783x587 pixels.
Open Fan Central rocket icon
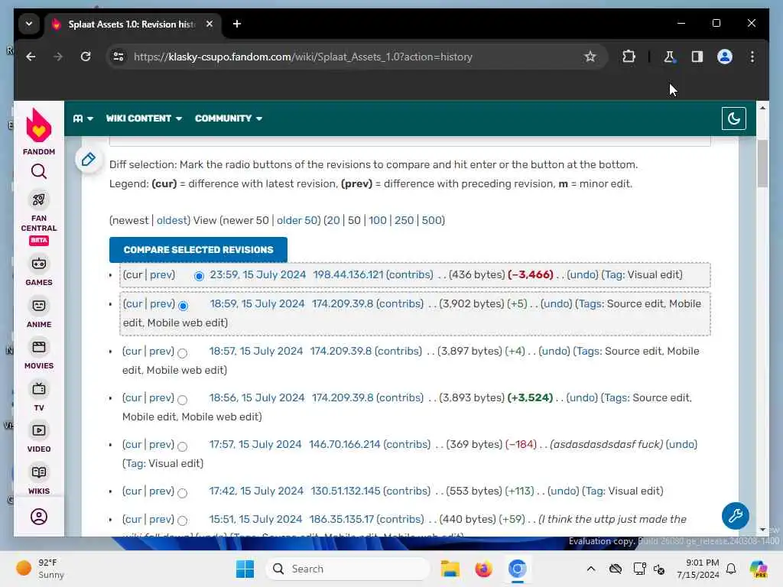(39, 200)
